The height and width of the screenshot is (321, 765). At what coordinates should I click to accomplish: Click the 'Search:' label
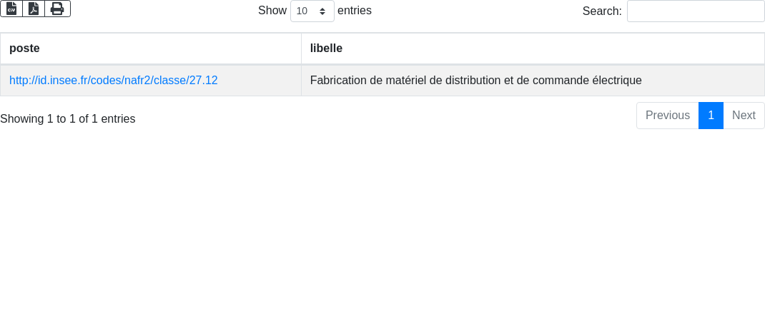[602, 11]
